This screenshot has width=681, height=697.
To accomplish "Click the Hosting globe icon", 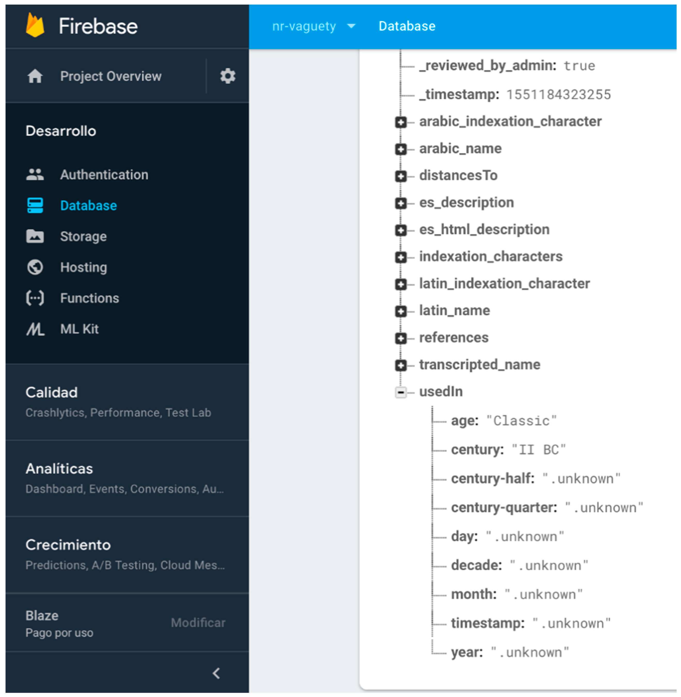I will point(35,267).
